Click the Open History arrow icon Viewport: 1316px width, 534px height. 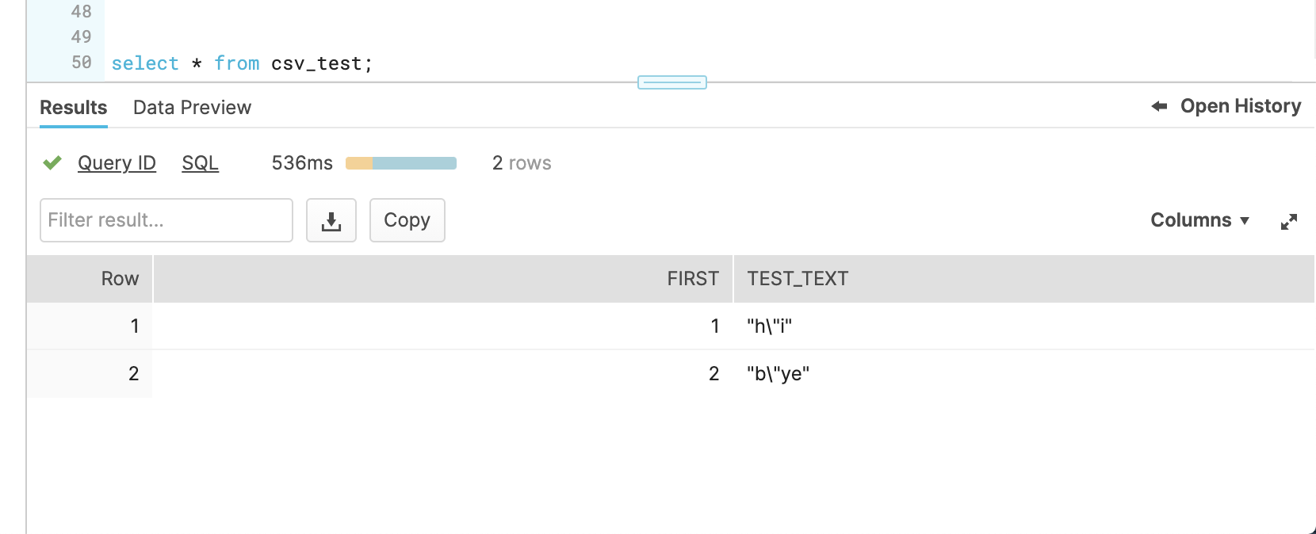1159,106
